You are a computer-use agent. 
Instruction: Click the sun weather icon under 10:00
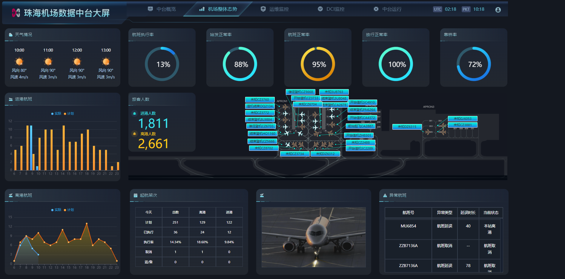[19, 62]
